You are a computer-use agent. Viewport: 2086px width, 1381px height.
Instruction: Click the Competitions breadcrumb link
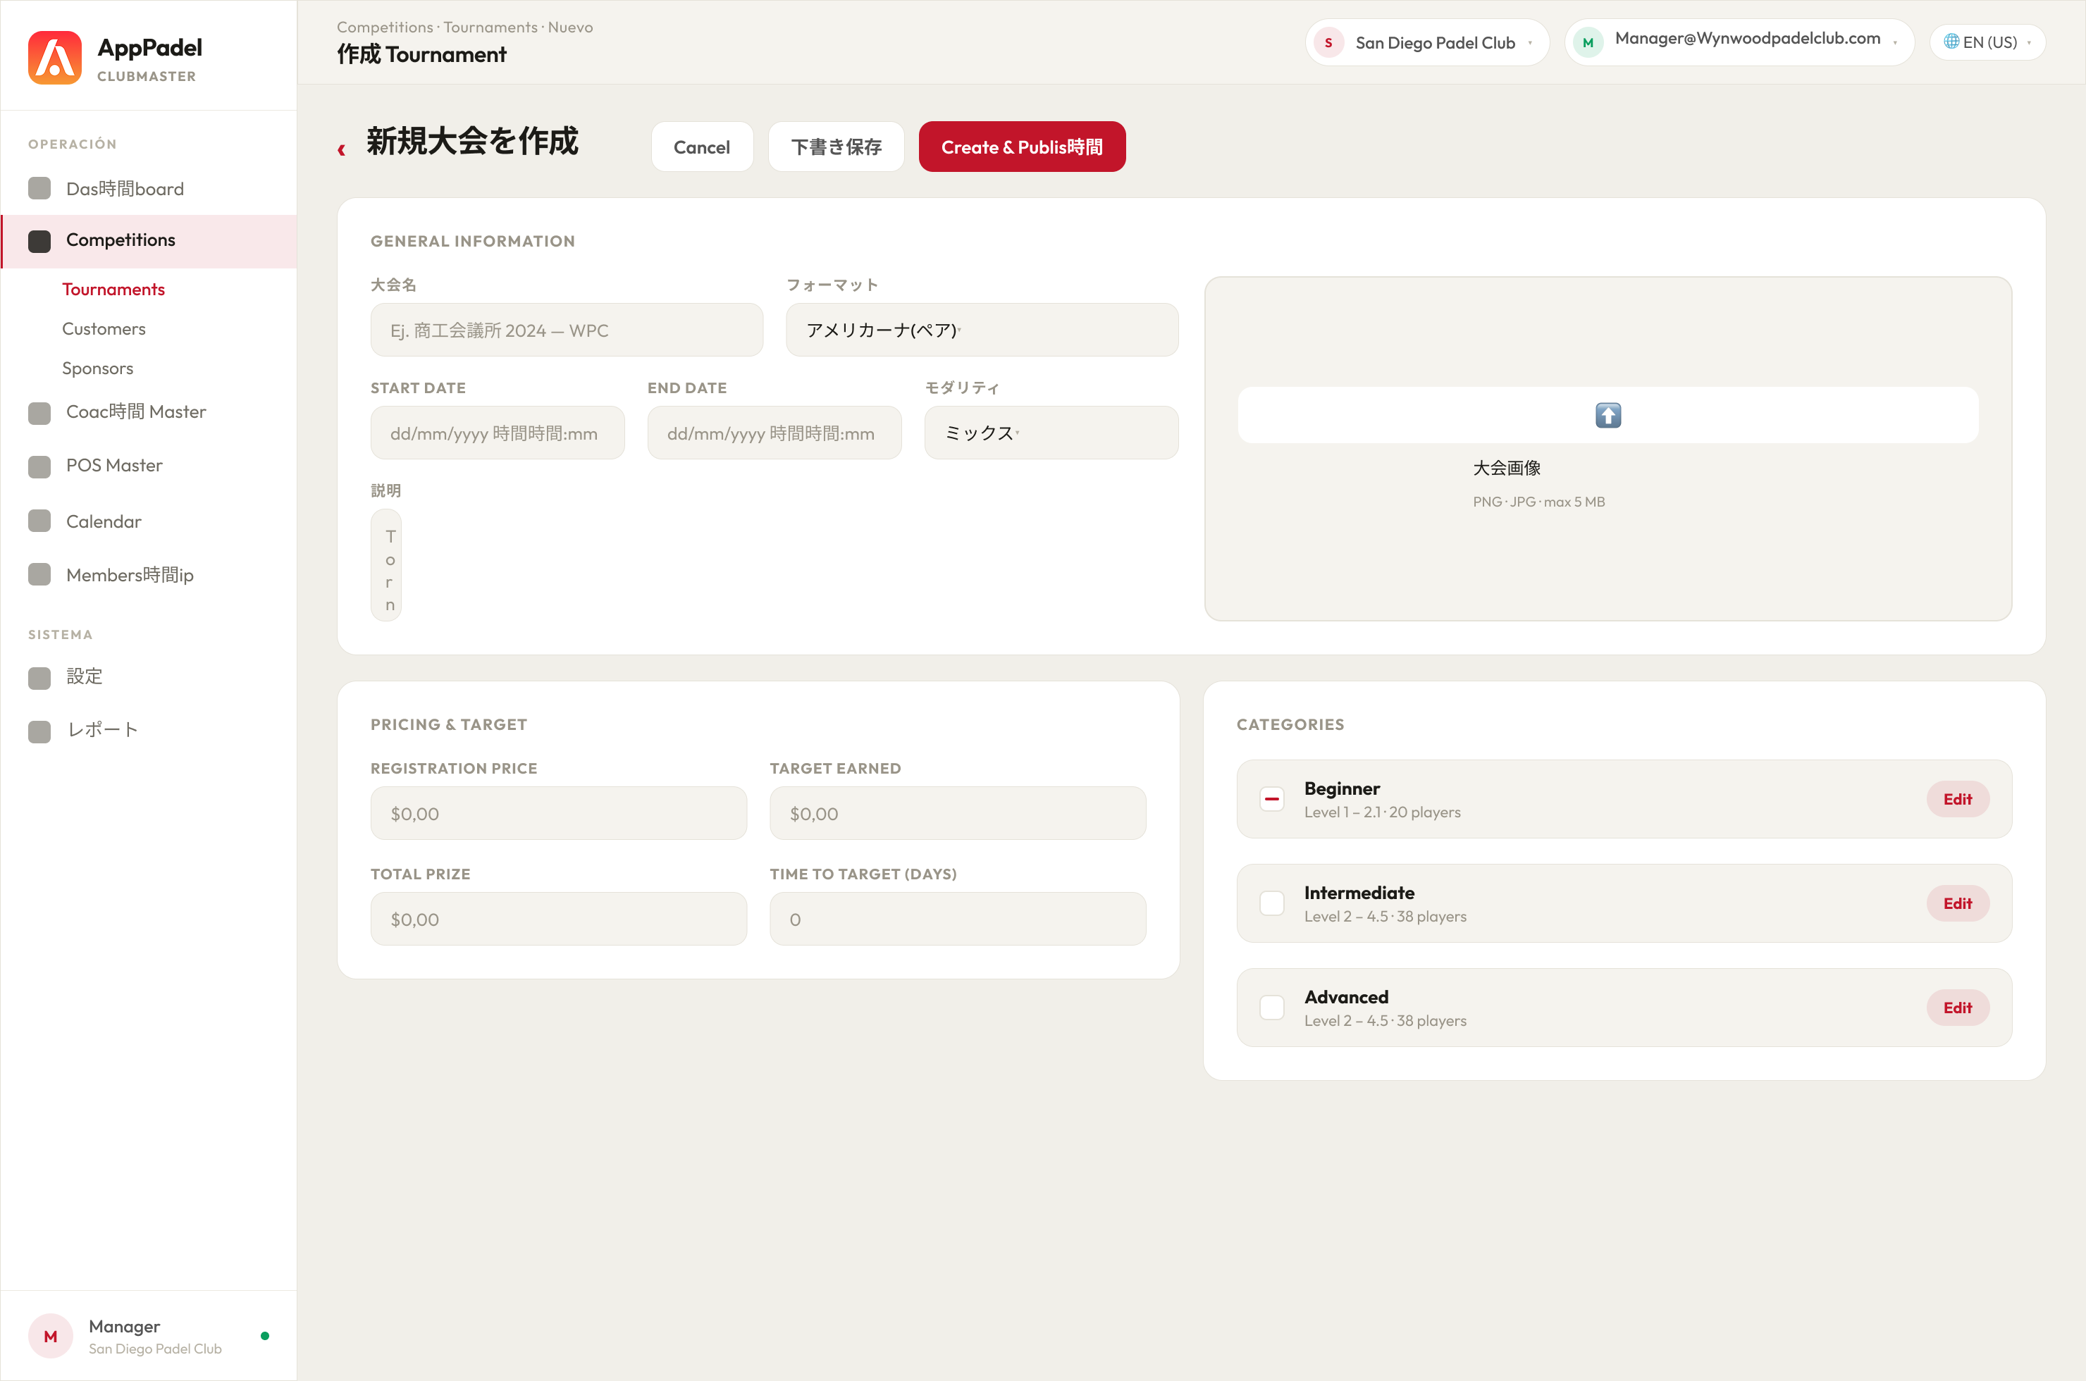385,27
